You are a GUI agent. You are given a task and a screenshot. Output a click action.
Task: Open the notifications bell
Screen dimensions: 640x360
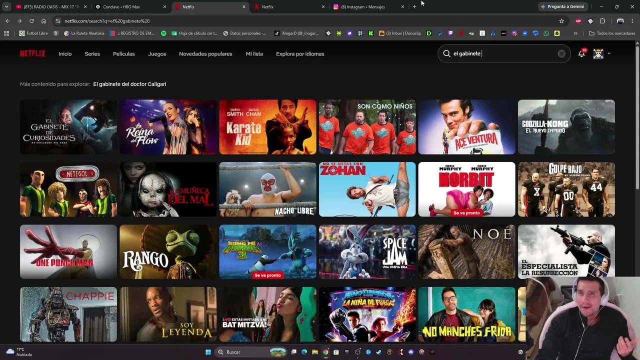tap(581, 53)
